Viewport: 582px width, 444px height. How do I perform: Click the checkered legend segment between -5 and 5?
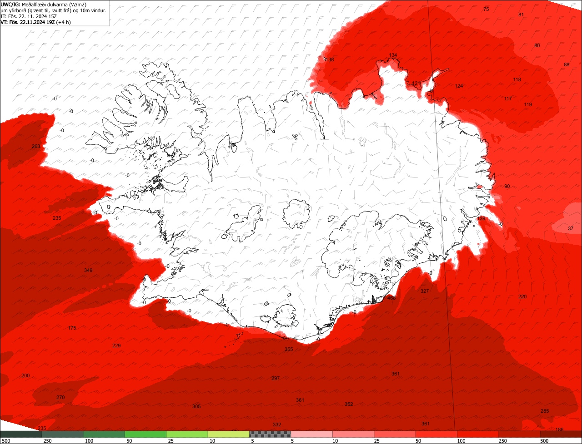[x=270, y=434]
